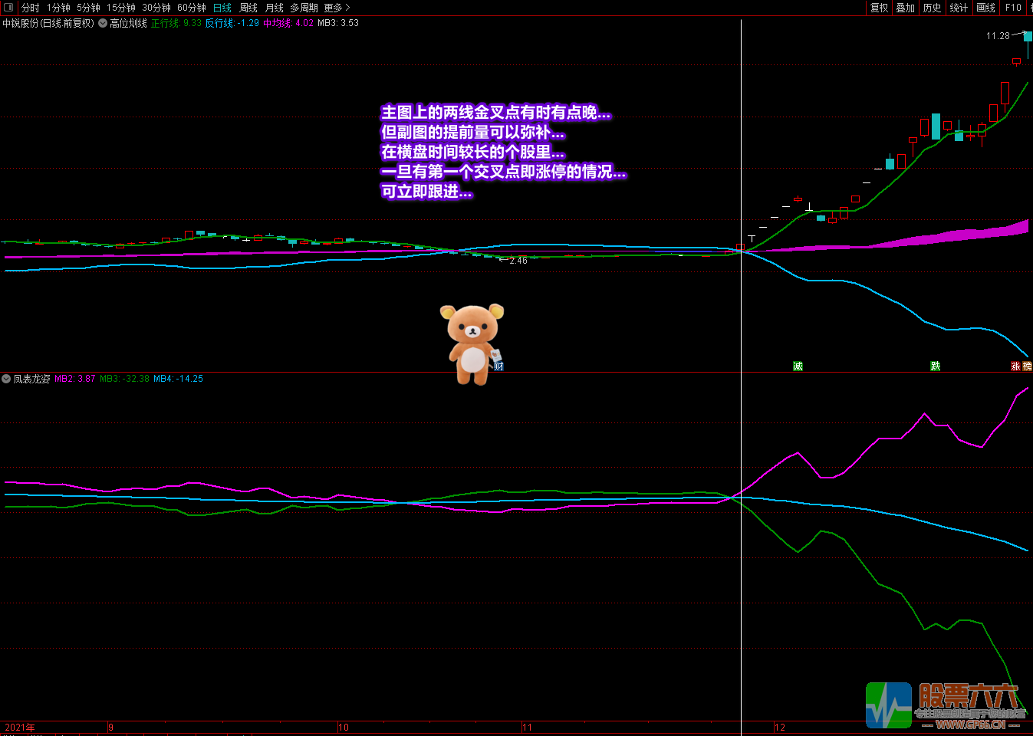
Task: Click the 12 month marker on timeline
Action: (x=780, y=728)
